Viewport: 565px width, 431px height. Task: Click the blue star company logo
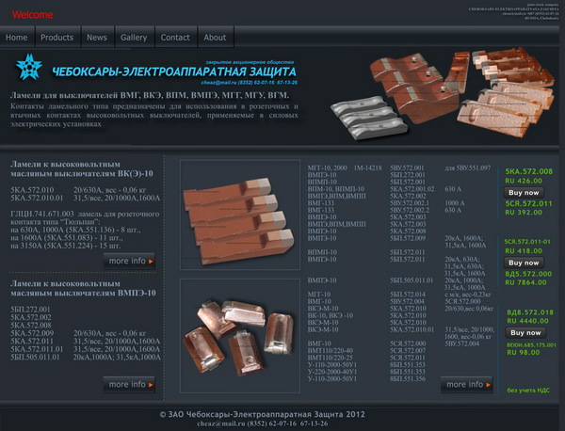point(30,67)
